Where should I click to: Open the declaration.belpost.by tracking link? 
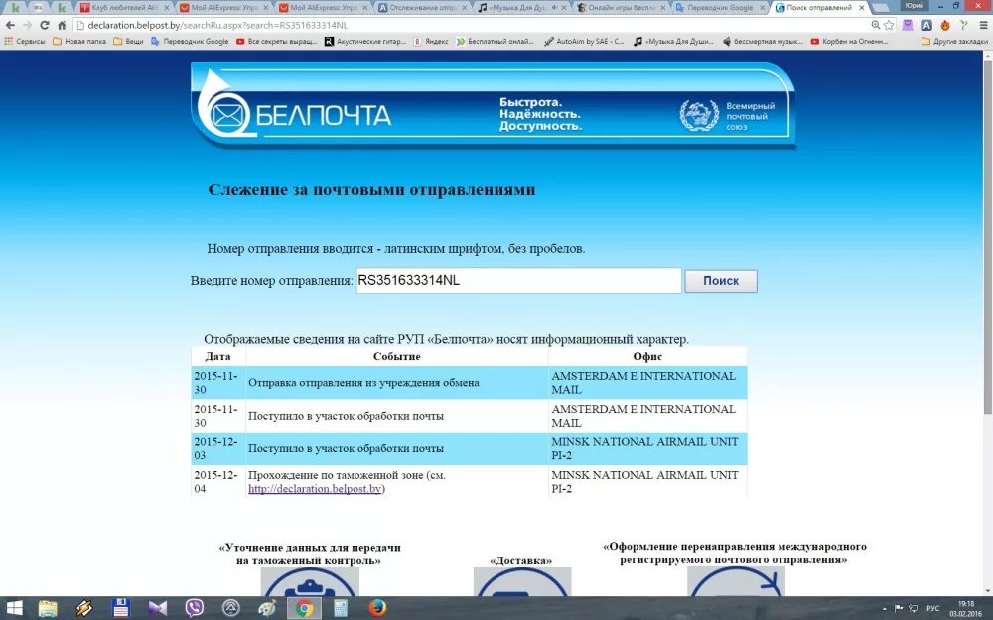tap(315, 488)
